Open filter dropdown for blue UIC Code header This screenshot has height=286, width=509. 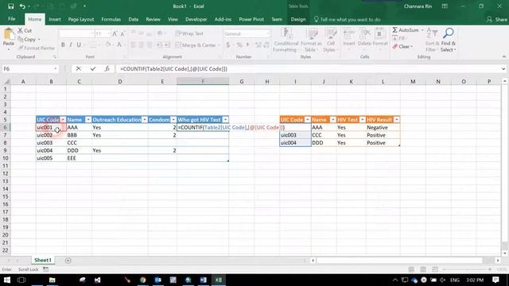(x=63, y=120)
